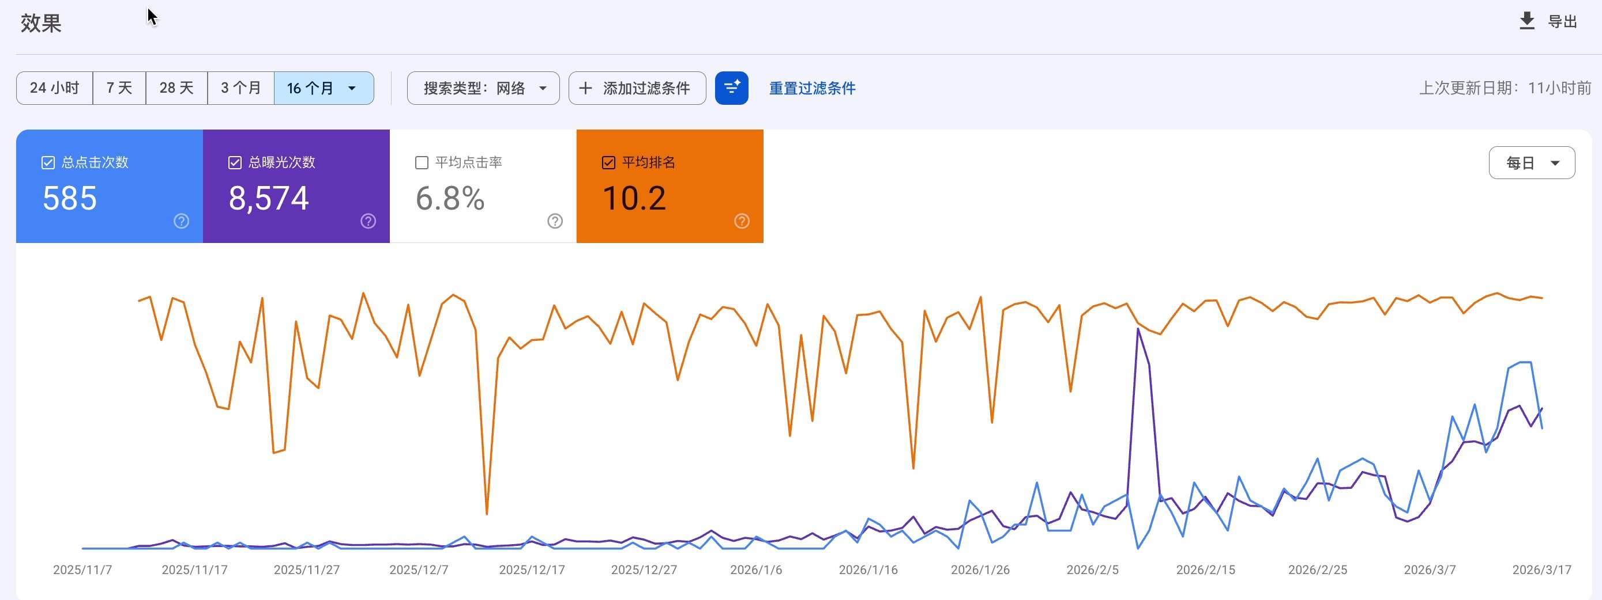Open help for total impressions card
Screen dimensions: 1602x600
click(x=368, y=221)
